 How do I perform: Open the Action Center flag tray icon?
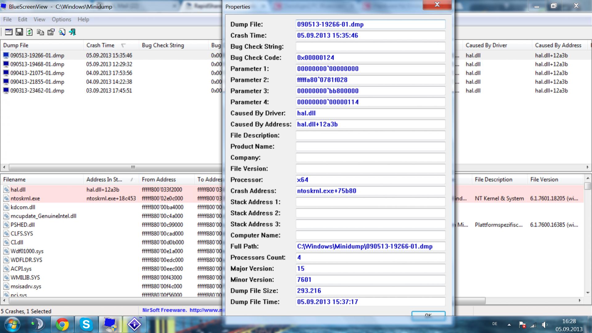click(x=522, y=324)
